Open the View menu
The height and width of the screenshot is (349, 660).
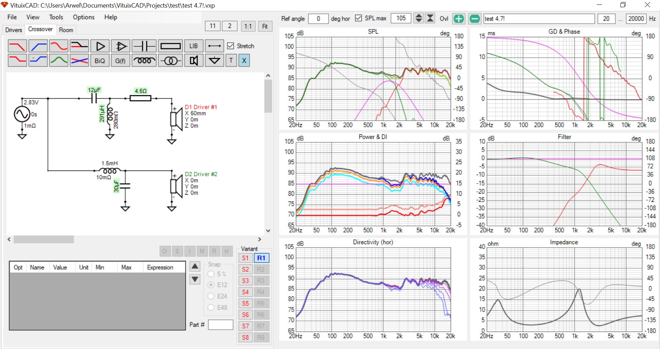(33, 17)
